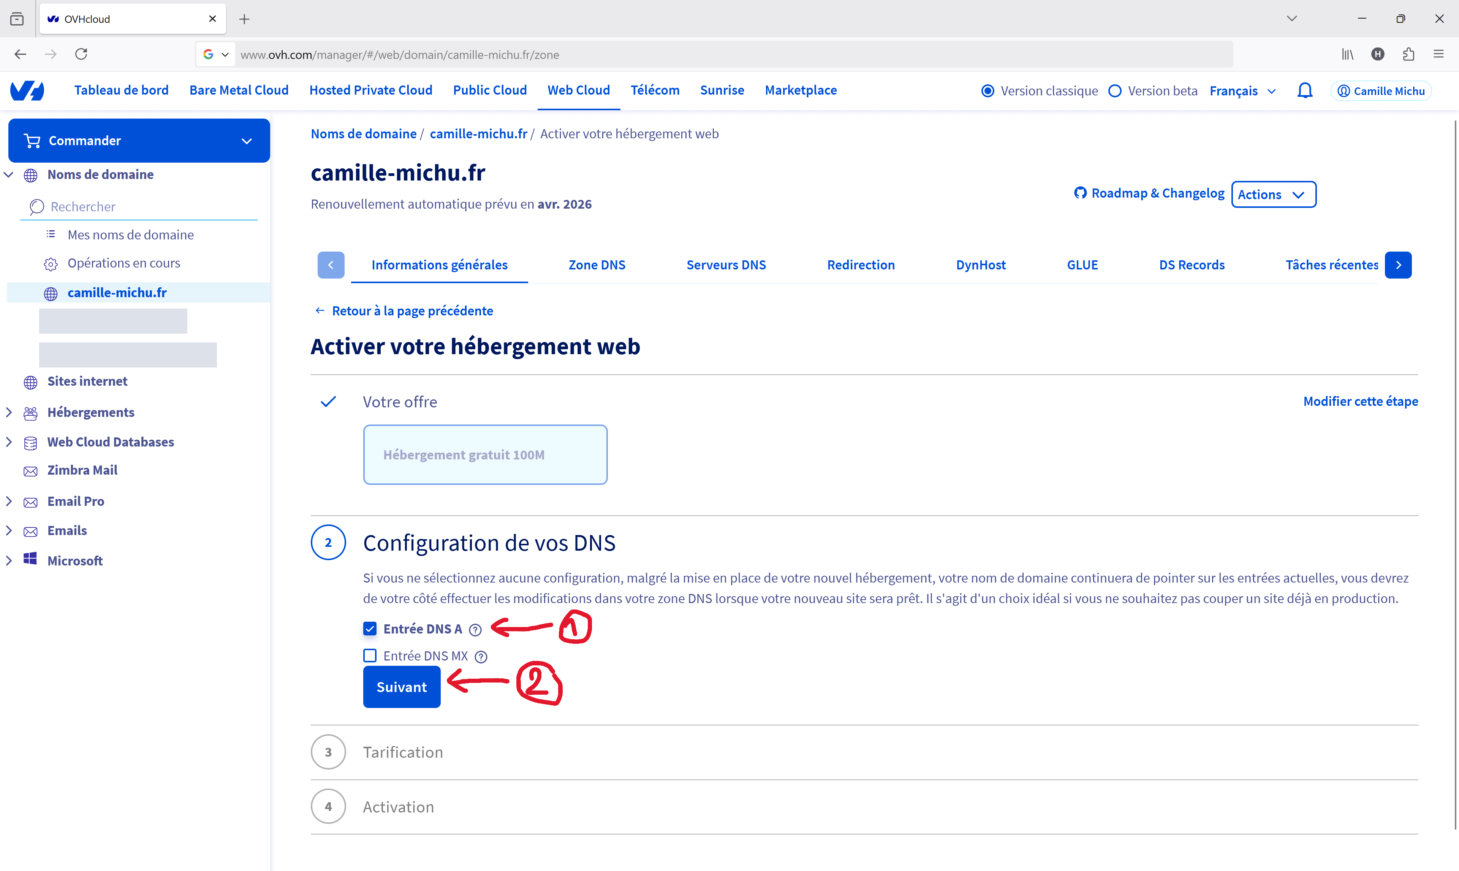Click the page's vertical scrollbar
This screenshot has height=871, width=1459.
(1454, 470)
